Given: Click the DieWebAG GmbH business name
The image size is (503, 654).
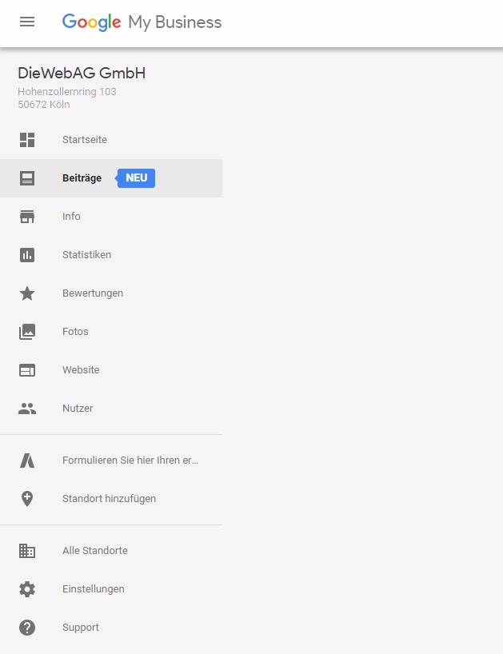Looking at the screenshot, I should point(82,74).
